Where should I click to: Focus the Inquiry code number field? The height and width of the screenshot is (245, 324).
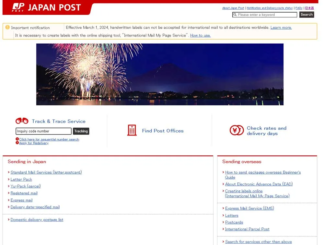44,131
